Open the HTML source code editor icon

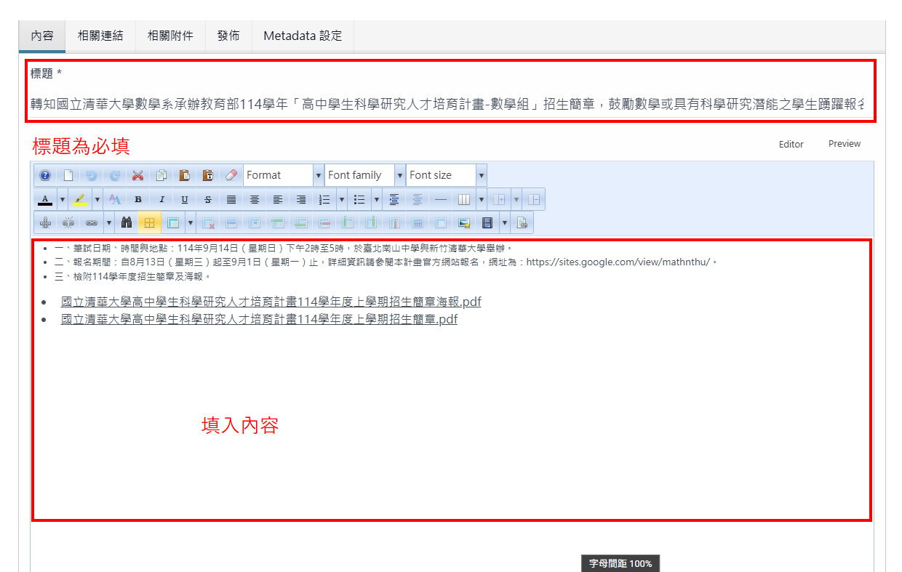[523, 222]
